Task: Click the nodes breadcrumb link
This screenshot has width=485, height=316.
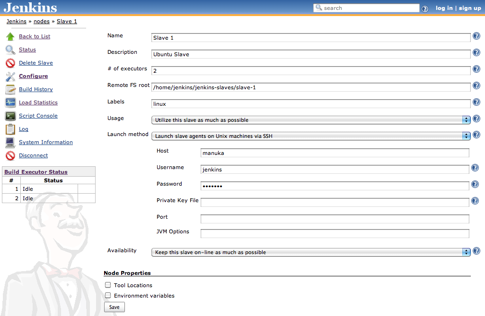Action: click(x=42, y=21)
